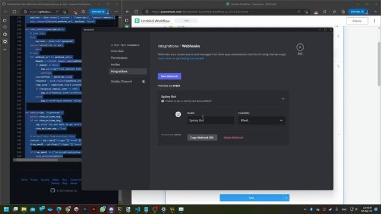Select the Integrations channel settings tab
The width and height of the screenshot is (381, 214).
pos(128,71)
